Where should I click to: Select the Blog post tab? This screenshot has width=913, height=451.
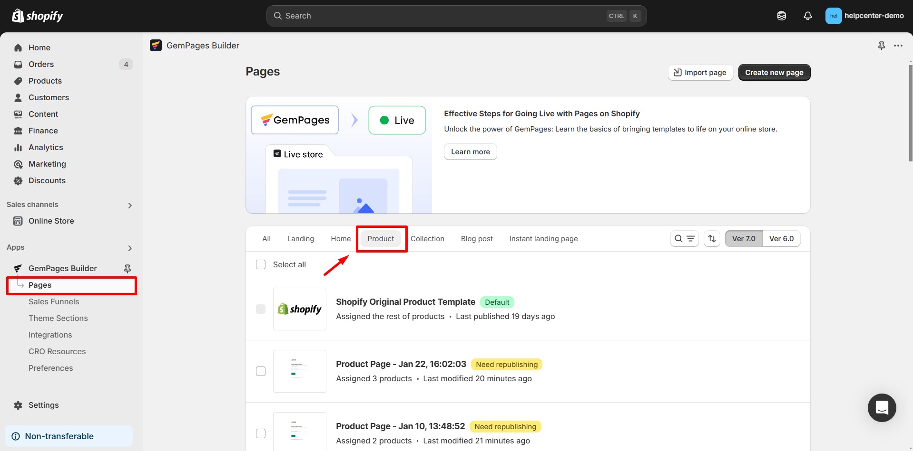[477, 238]
